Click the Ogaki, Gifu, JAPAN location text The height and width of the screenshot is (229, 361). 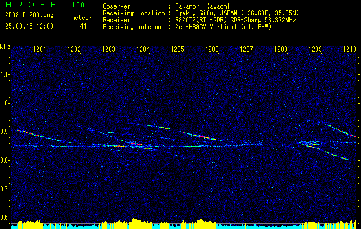click(x=238, y=13)
